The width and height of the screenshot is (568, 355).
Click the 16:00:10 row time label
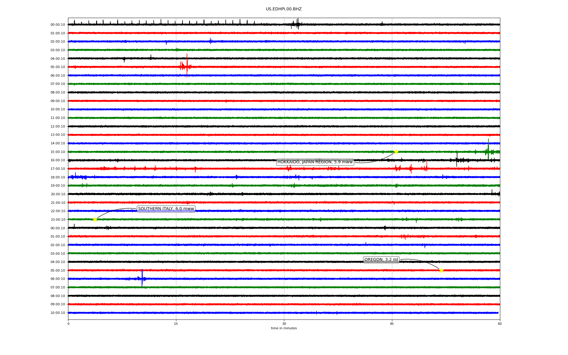point(58,160)
